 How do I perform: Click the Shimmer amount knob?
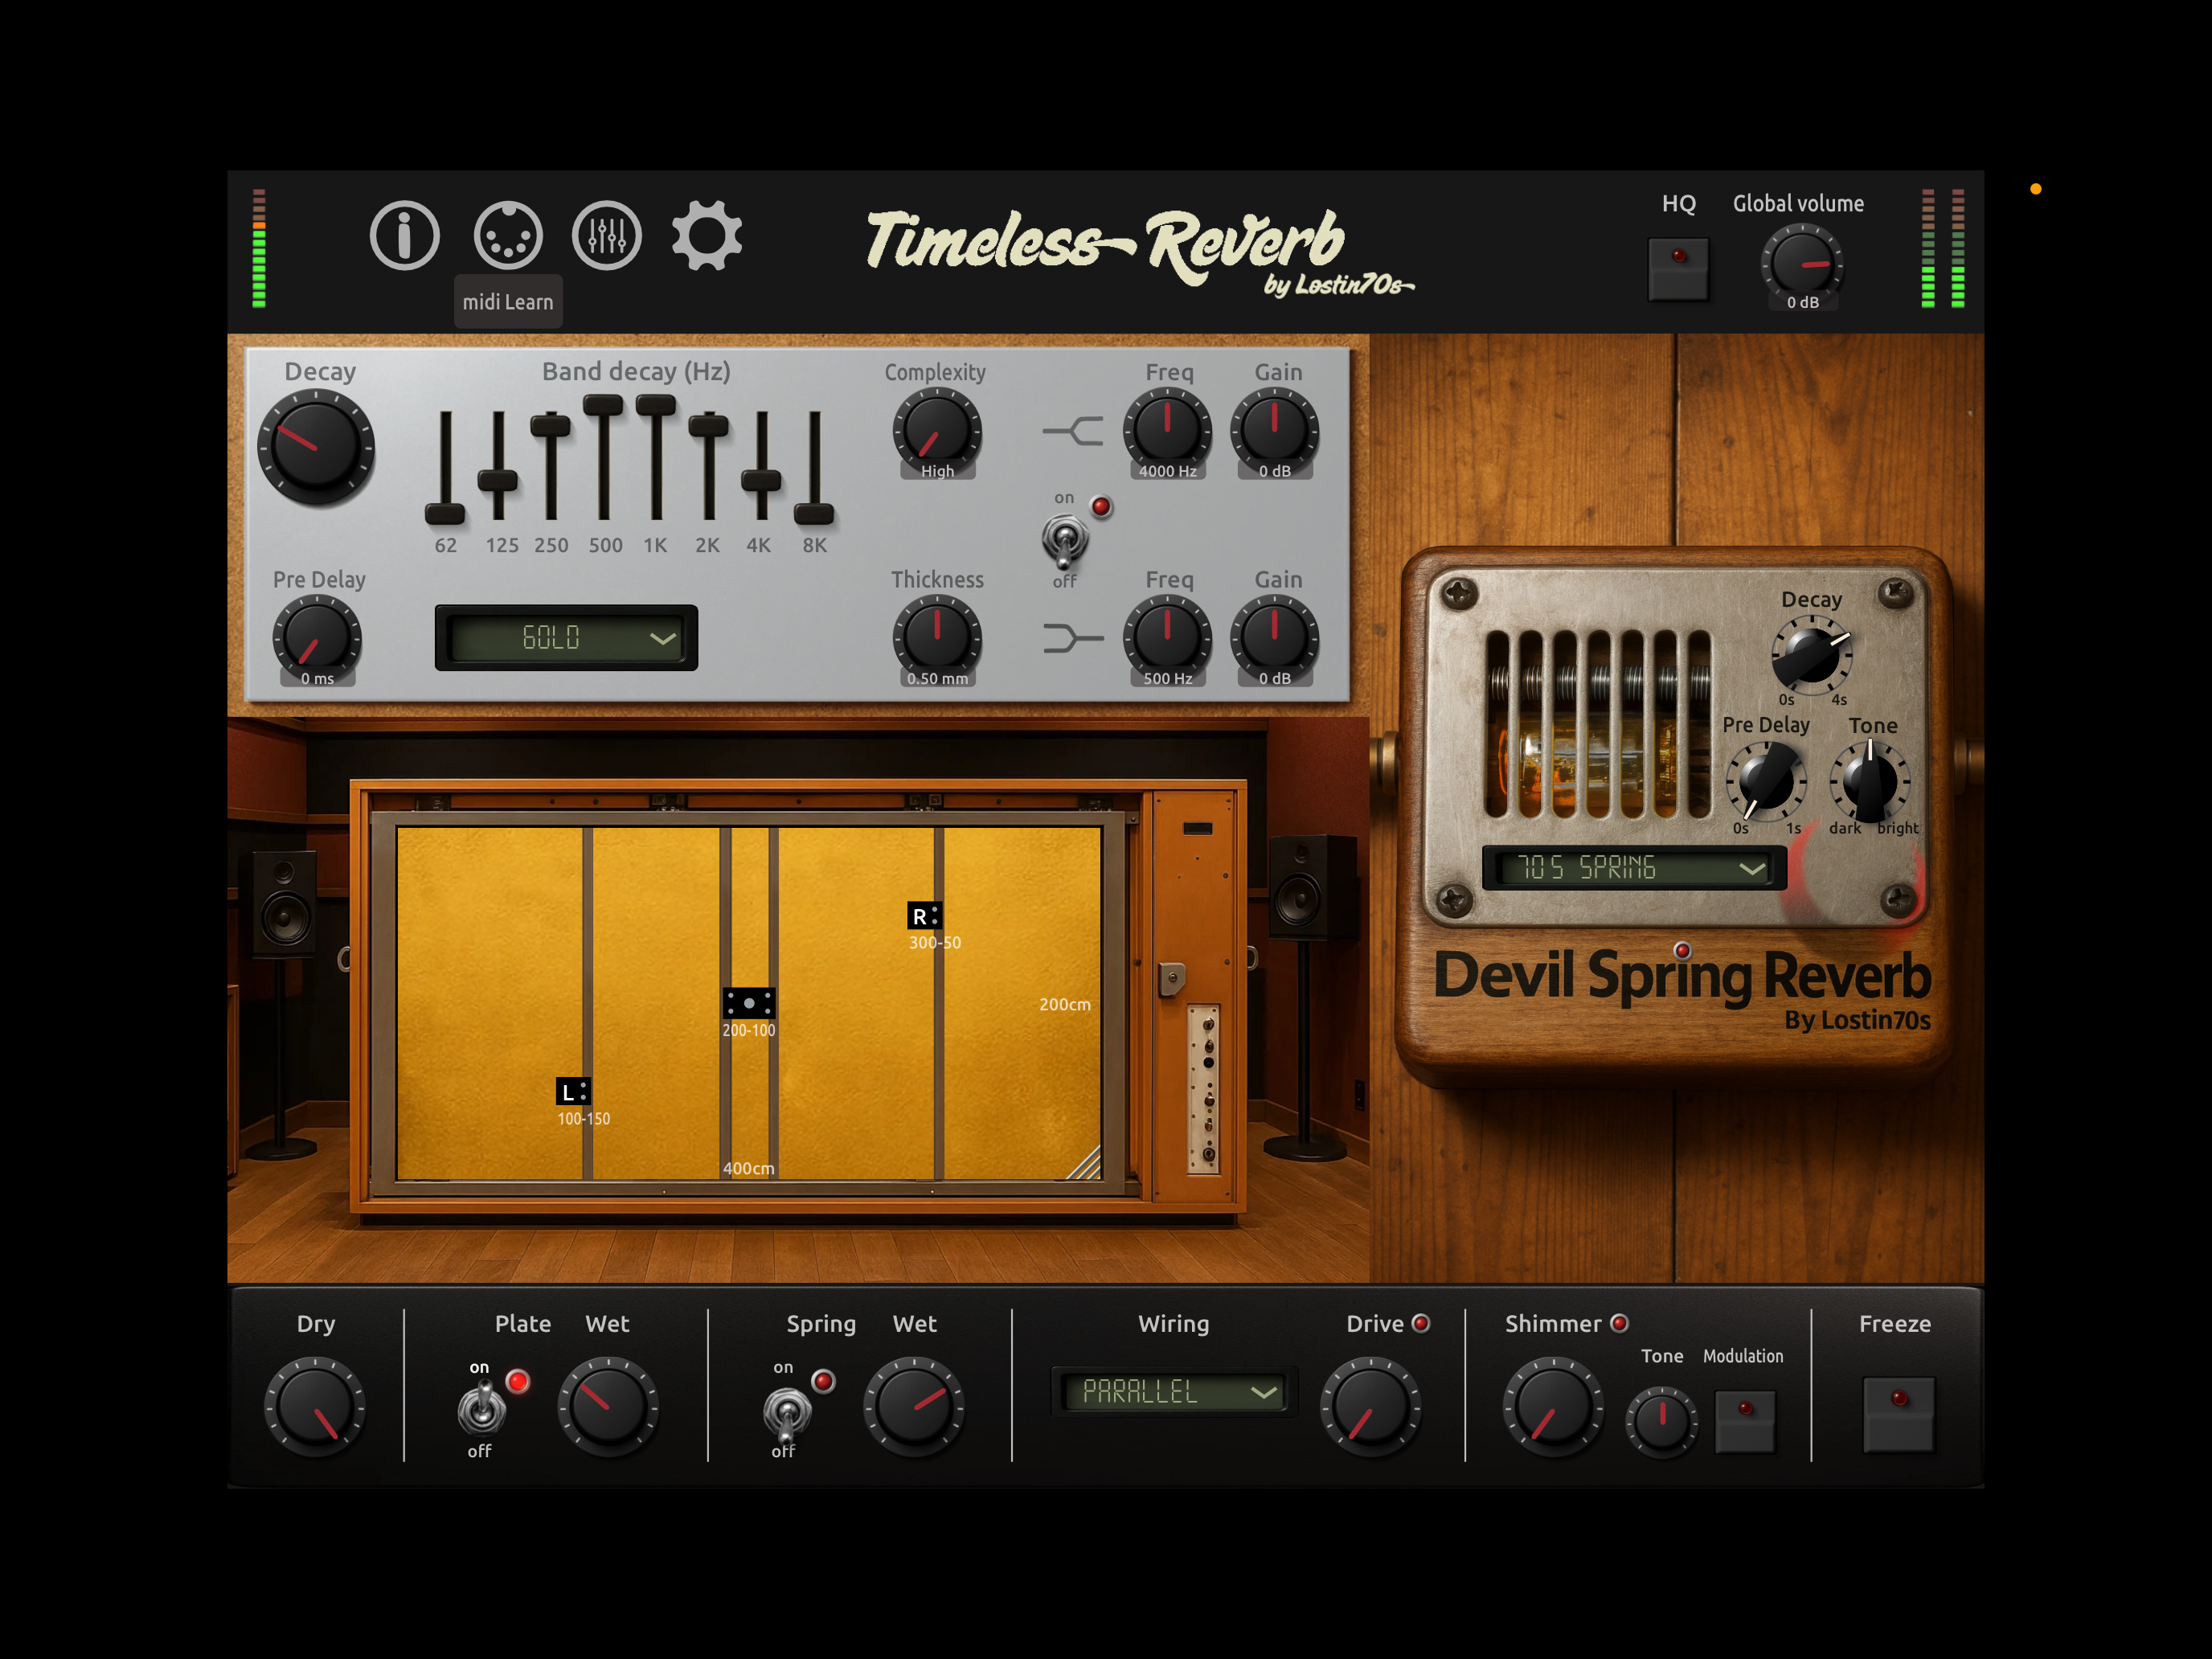[1553, 1407]
